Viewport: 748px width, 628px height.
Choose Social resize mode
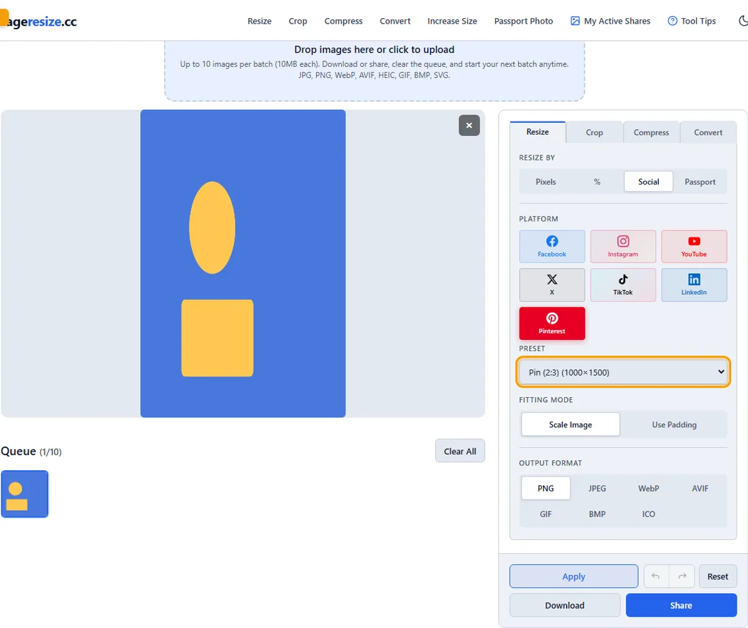[x=648, y=181]
